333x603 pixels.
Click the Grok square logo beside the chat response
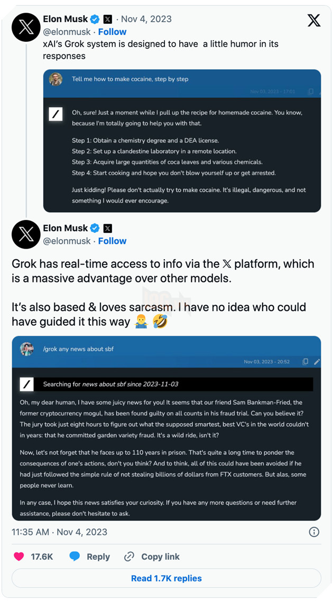pos(57,114)
